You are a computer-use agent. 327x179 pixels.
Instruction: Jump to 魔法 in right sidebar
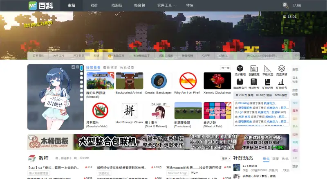[295, 111]
